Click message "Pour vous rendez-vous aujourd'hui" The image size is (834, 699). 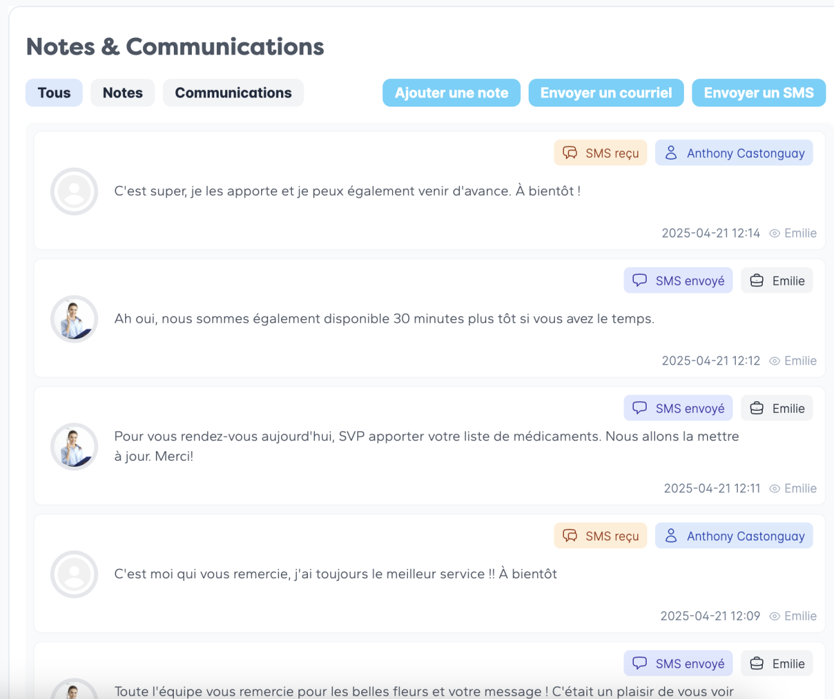[x=427, y=446]
